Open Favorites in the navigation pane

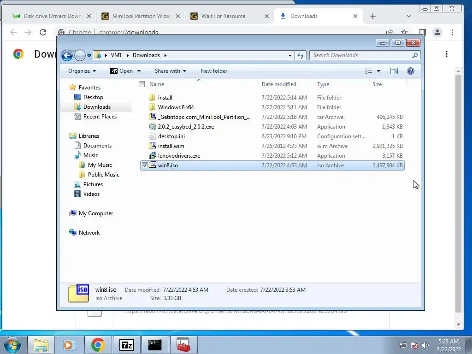89,87
